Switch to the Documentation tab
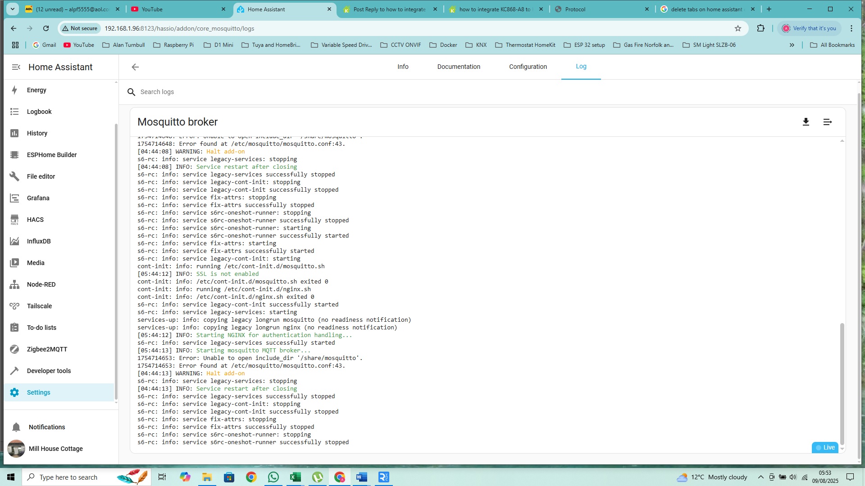This screenshot has width=865, height=486. [458, 67]
